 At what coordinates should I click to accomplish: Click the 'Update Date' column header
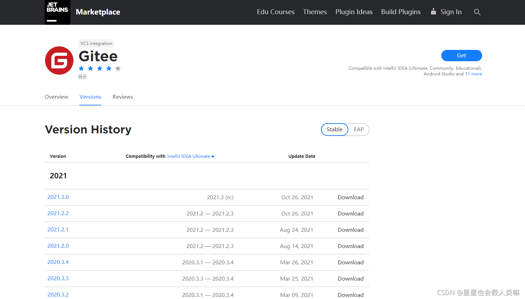point(302,156)
